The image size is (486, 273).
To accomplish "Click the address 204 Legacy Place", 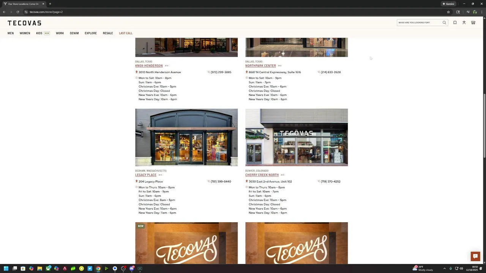I will (x=151, y=182).
